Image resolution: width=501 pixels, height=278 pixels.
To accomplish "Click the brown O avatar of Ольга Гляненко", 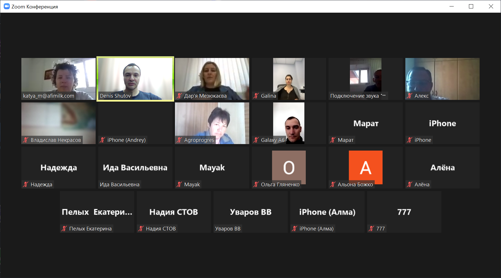I will coord(289,167).
